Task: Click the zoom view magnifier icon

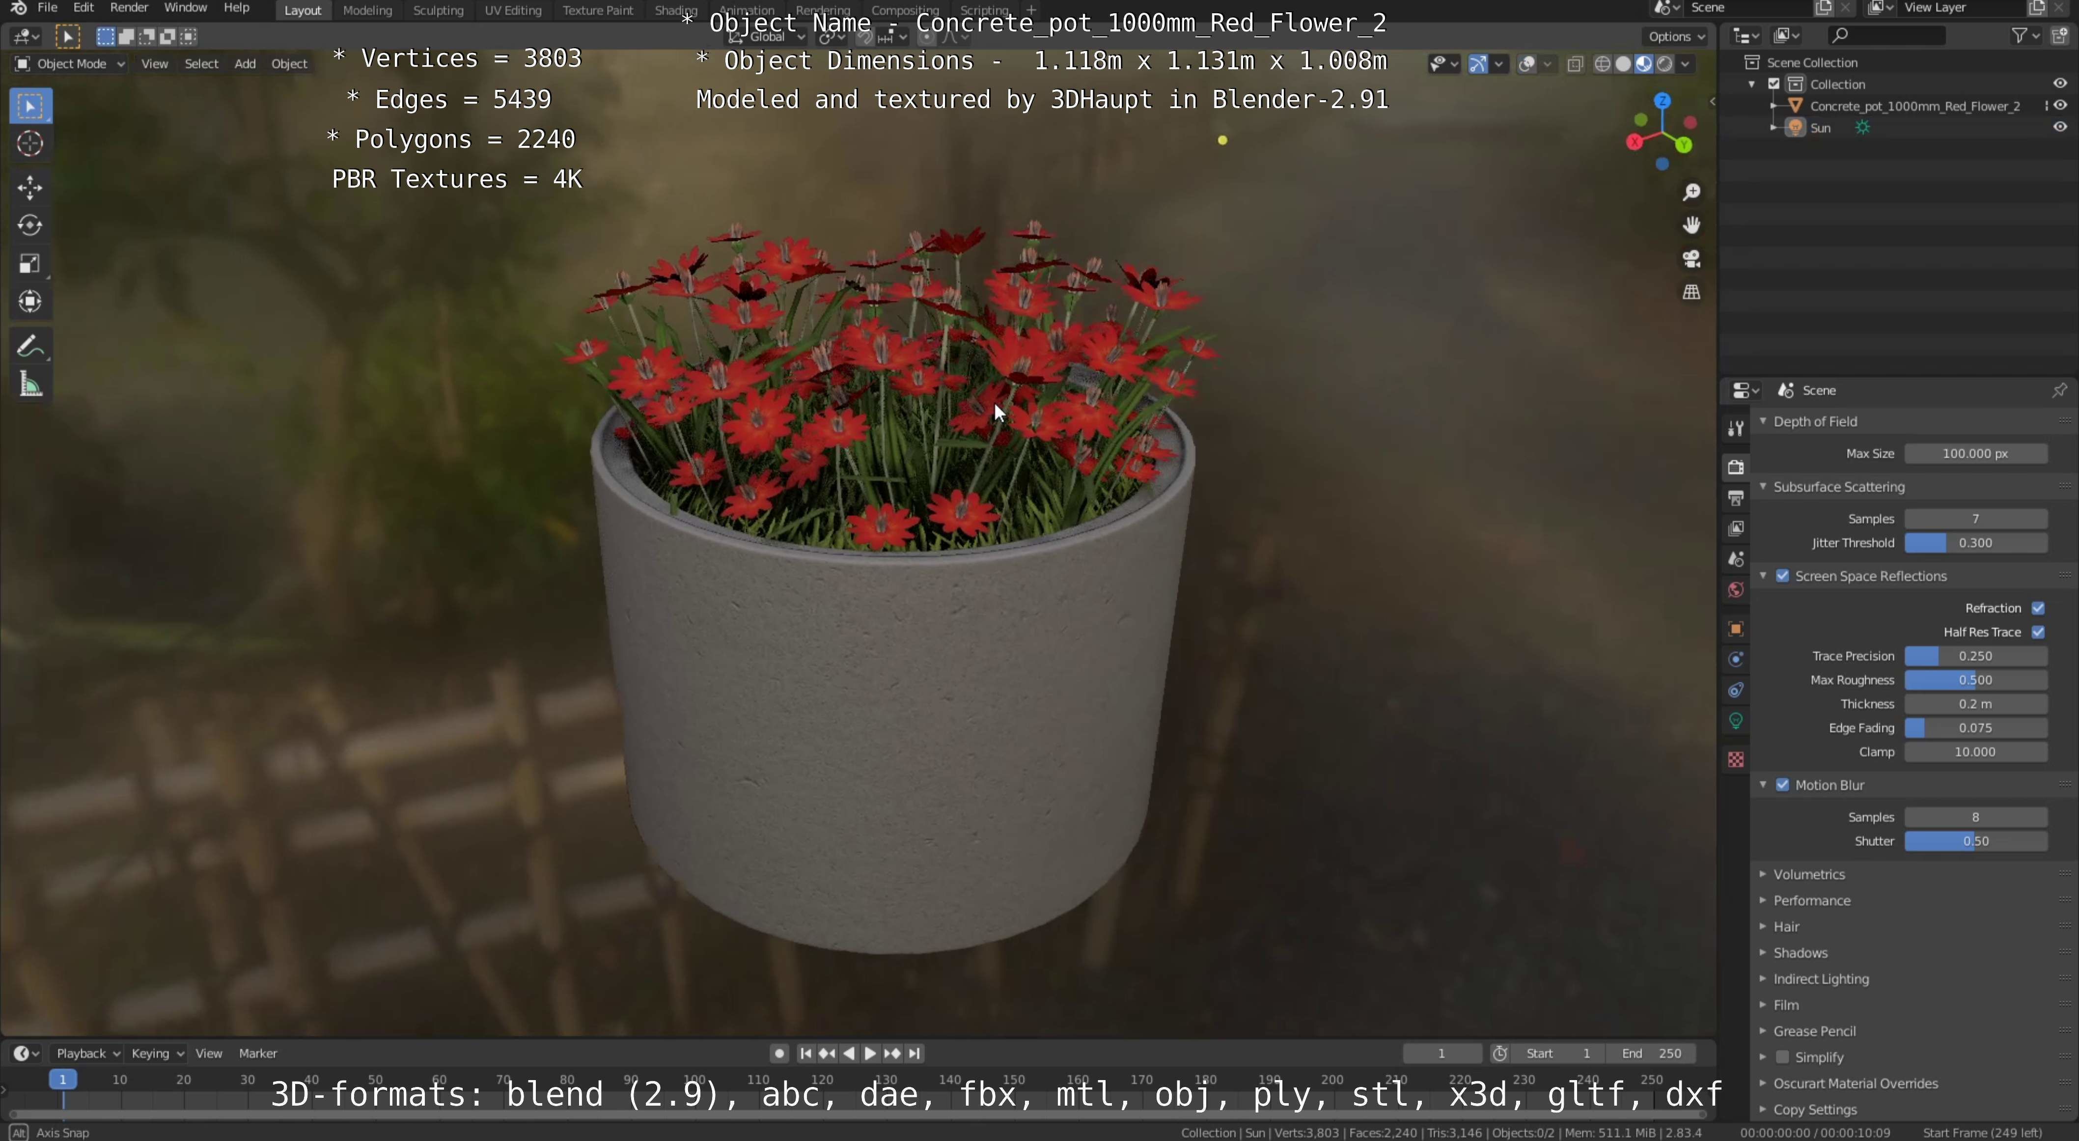Action: click(x=1691, y=192)
